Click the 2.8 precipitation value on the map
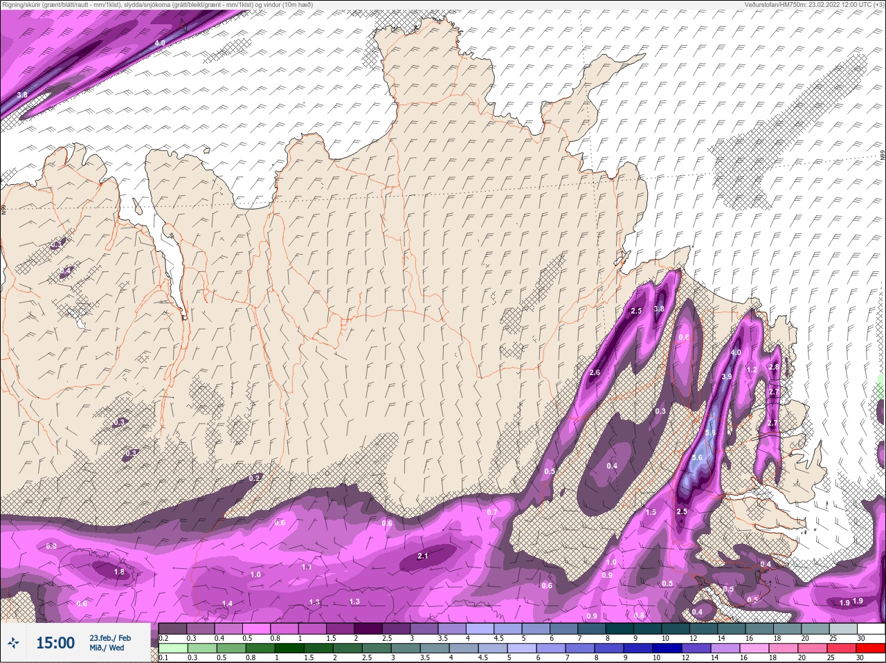The image size is (886, 663). tap(774, 367)
